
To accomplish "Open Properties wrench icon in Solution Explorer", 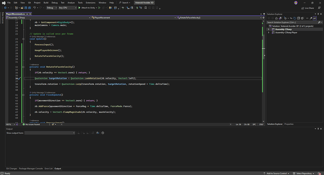I will 311,18.
